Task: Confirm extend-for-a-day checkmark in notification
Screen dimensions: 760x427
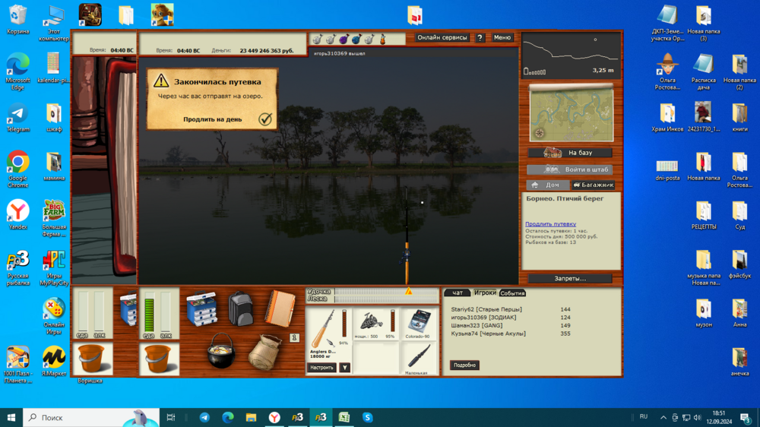Action: click(x=264, y=119)
